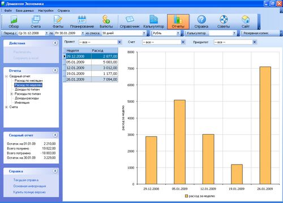The image size is (283, 203).
Task: Open the Настройки menu
Action: coord(46,11)
